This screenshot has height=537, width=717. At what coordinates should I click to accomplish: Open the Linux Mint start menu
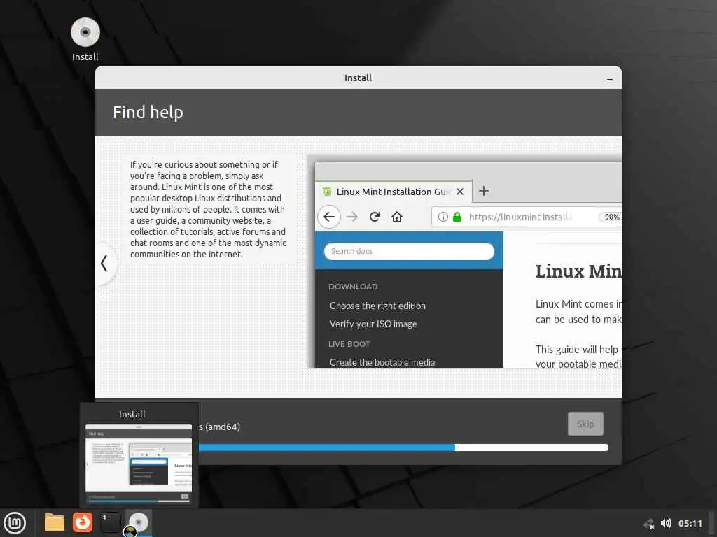(15, 523)
